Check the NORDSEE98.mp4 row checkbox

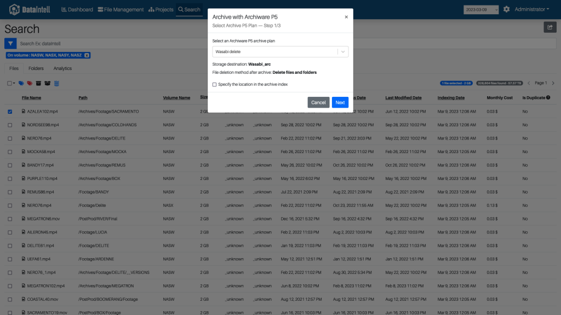(10, 125)
